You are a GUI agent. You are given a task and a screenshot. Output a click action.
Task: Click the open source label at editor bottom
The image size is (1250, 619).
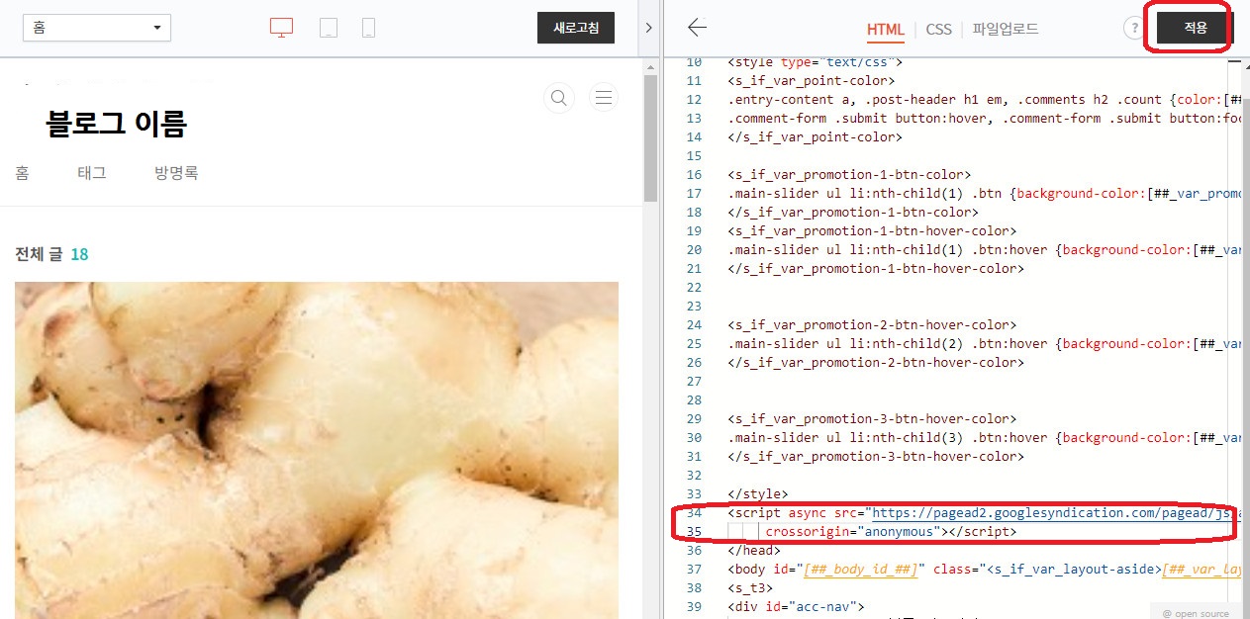[x=1195, y=613]
